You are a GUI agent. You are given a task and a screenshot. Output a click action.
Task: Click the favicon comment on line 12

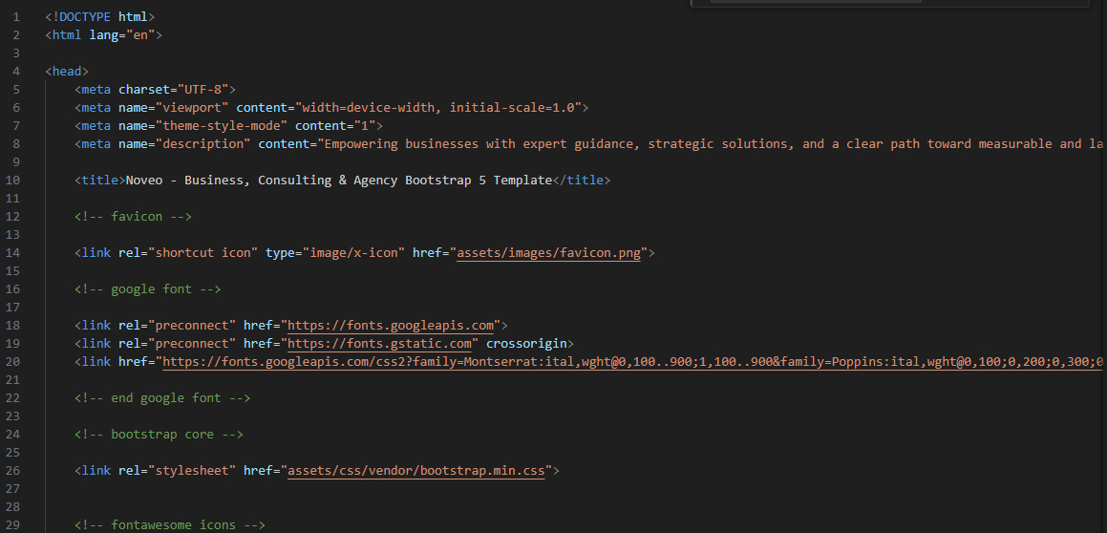coord(133,217)
